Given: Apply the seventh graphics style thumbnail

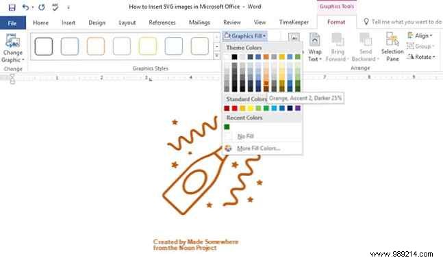Looking at the screenshot, I should pyautogui.click(x=200, y=46).
